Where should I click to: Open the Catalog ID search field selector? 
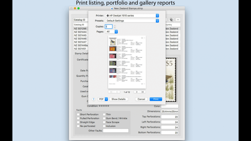(x=81, y=20)
